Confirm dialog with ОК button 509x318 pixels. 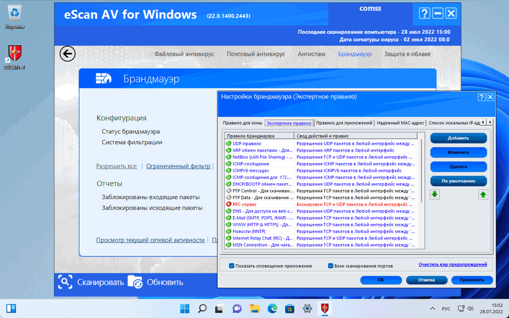pyautogui.click(x=381, y=280)
